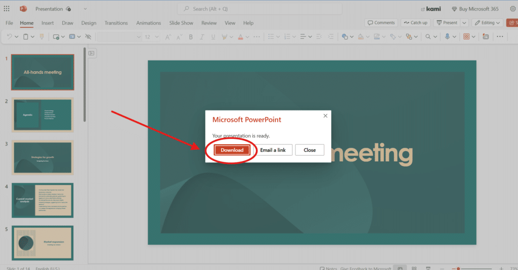Switch to the Insert tab
The image size is (518, 270).
pyautogui.click(x=48, y=23)
